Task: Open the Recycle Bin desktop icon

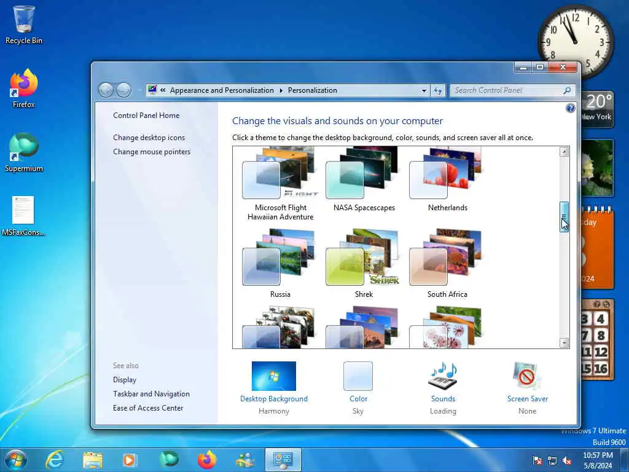Action: 24,25
